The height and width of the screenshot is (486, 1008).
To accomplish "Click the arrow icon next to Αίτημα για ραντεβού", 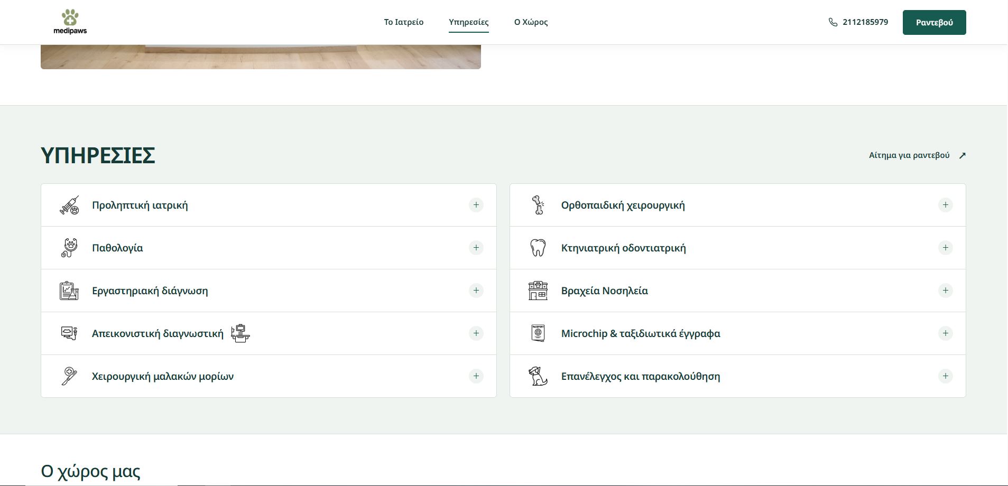I will (963, 155).
